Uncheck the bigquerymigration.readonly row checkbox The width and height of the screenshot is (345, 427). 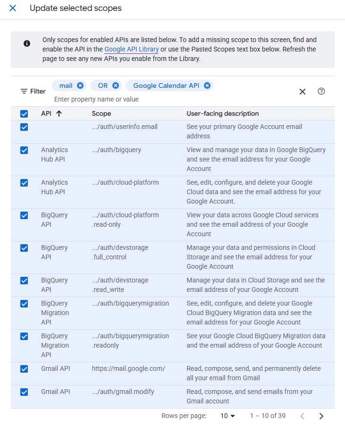24,337
